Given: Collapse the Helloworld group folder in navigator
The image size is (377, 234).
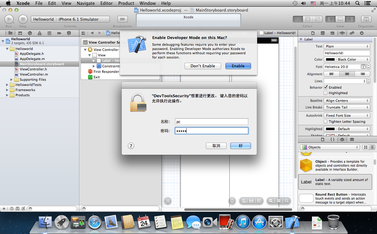Looking at the screenshot, I should point(7,49).
